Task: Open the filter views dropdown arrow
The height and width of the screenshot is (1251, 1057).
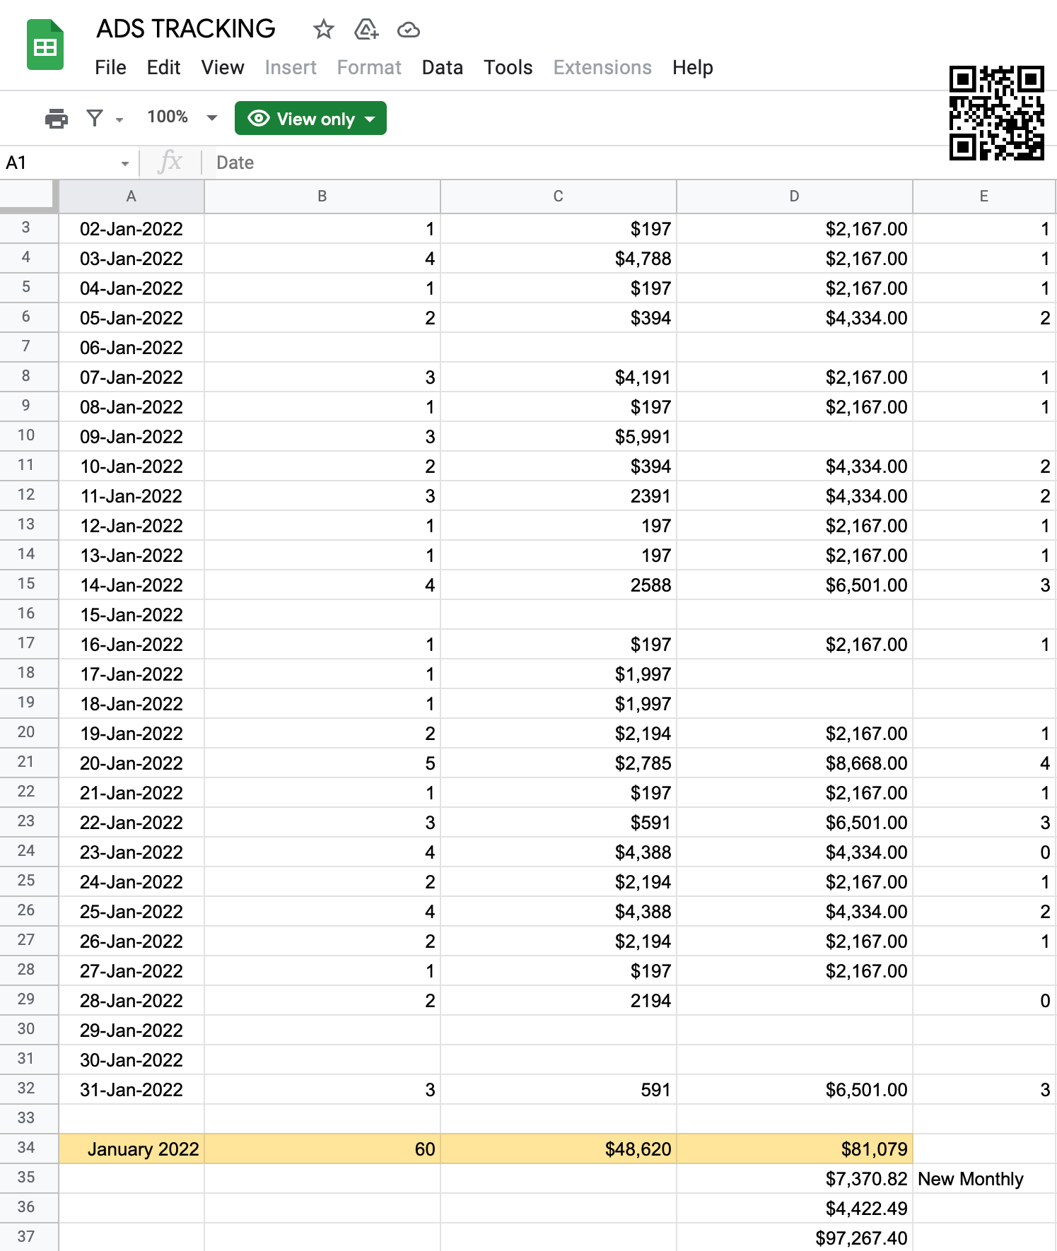Action: click(119, 119)
